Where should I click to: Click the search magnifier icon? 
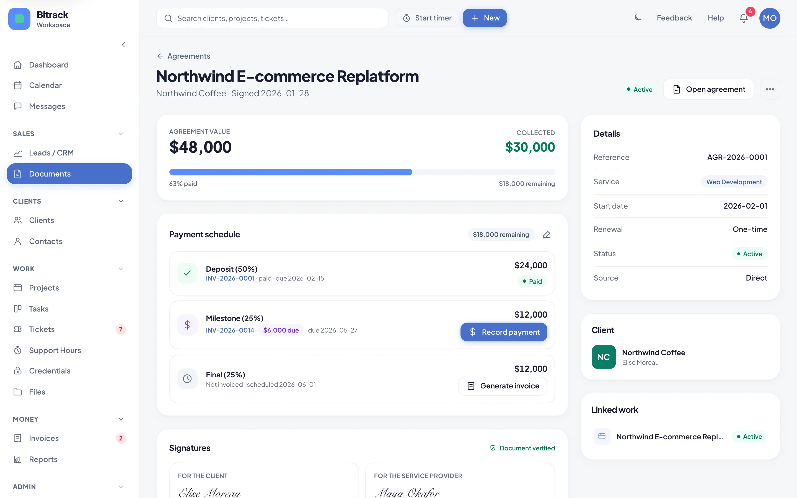point(168,18)
